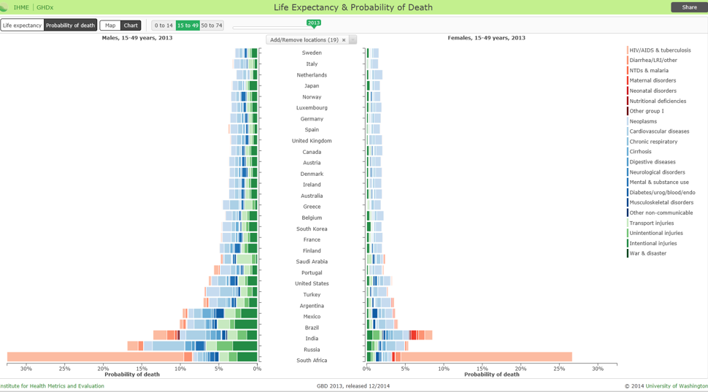Open Institute for Health Metrics and Evaluation link
The width and height of the screenshot is (708, 392).
[52, 386]
